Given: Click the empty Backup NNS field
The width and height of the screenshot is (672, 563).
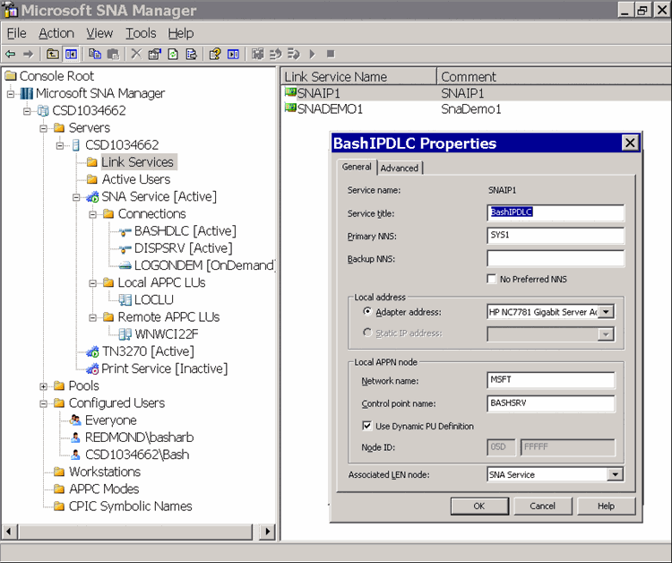Looking at the screenshot, I should pos(556,258).
